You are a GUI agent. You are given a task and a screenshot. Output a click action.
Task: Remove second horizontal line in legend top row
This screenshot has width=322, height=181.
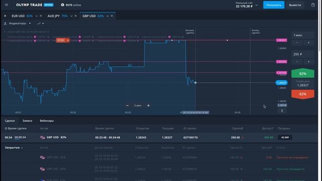[x=93, y=37]
